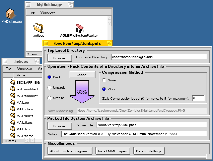Open About this fine program dialog
Screen dimensions: 213x161
(x=70, y=151)
